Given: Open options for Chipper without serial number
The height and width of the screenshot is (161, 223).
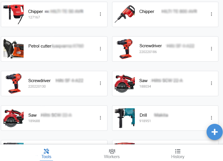Looking at the screenshot, I should pyautogui.click(x=211, y=14).
